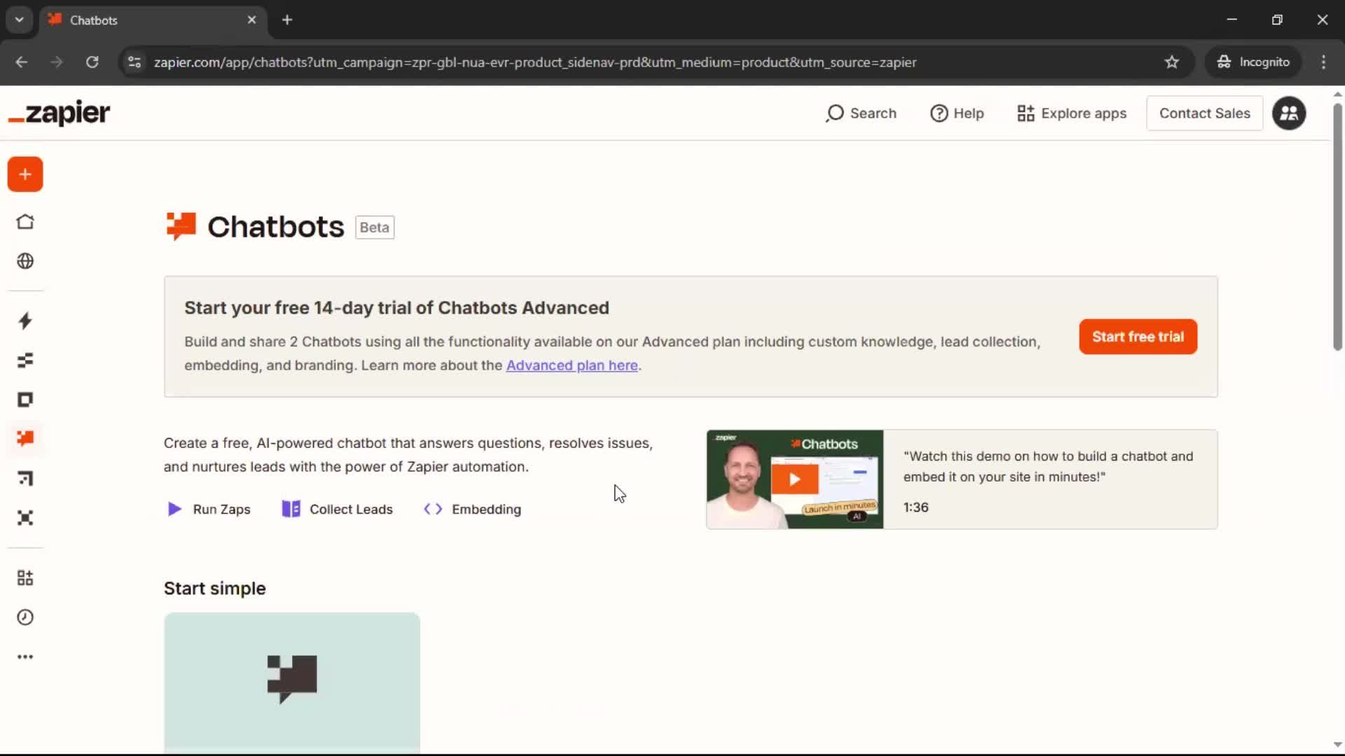Click the Search button in header
This screenshot has height=756, width=1345.
coord(861,113)
